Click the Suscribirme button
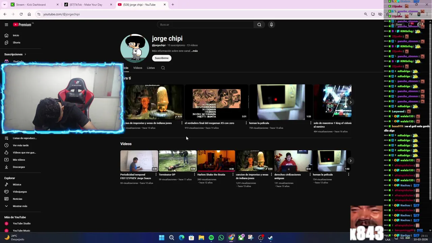 162,58
